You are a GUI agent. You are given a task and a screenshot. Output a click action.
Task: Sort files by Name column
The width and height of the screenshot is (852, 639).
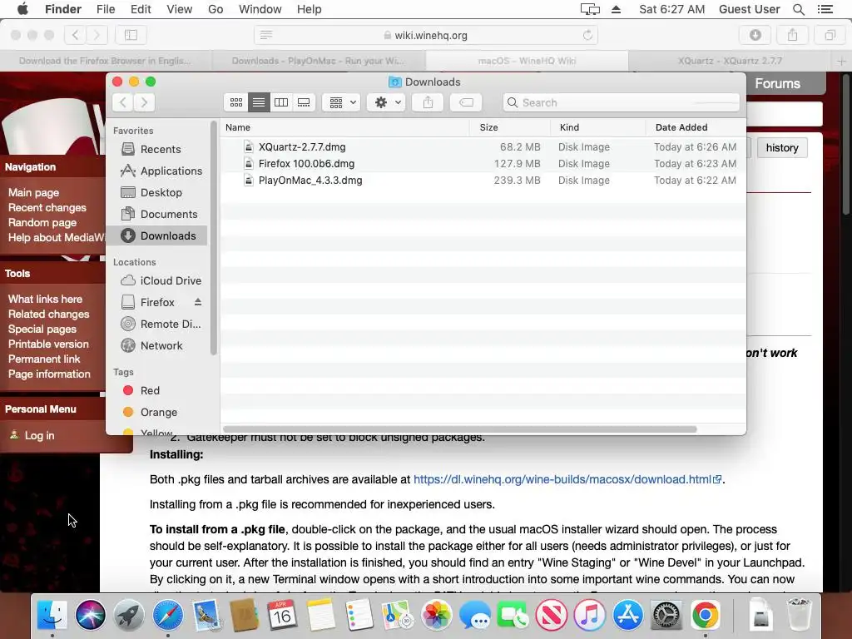pos(345,127)
